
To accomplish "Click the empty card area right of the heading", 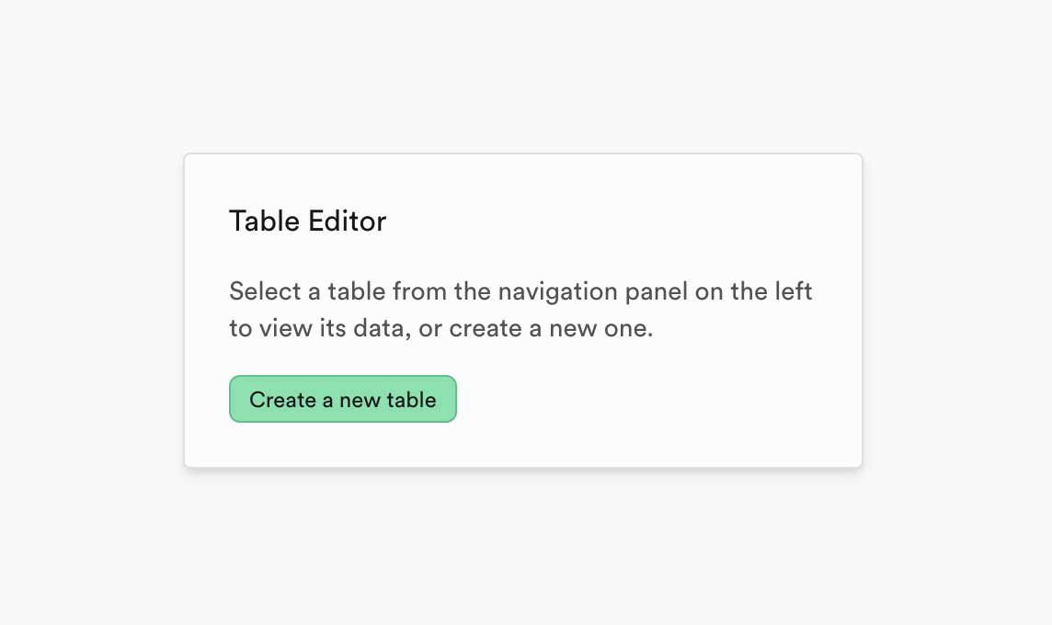I will click(x=624, y=222).
